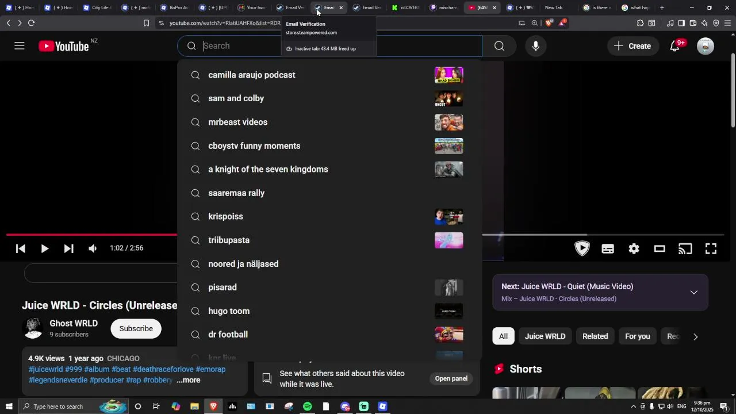Select suggestion 'mrbeast videos'
736x414 pixels.
pyautogui.click(x=329, y=122)
